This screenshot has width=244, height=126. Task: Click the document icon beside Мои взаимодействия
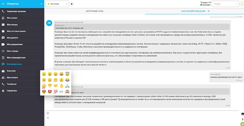3,58
